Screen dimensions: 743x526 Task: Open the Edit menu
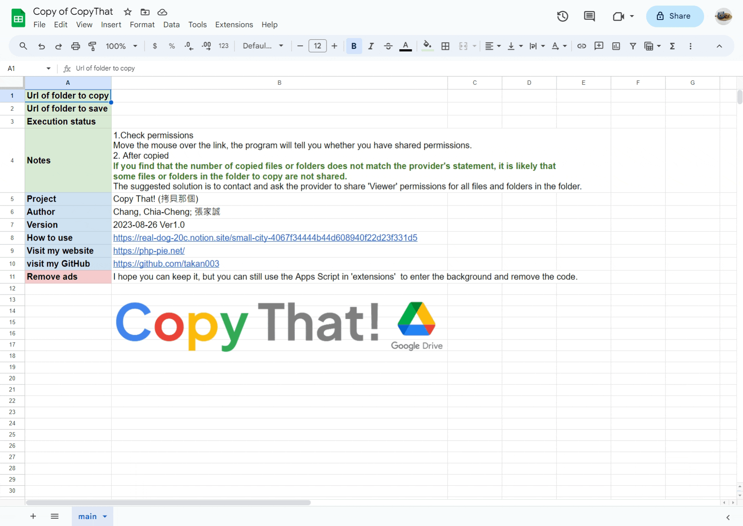(61, 25)
